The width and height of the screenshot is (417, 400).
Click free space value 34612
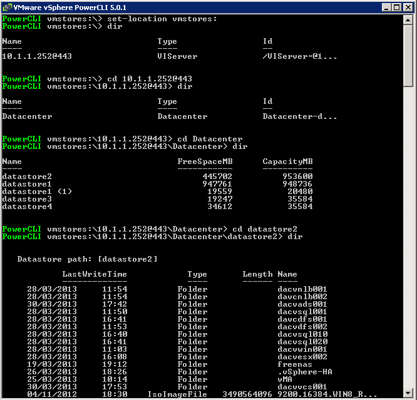pyautogui.click(x=220, y=206)
